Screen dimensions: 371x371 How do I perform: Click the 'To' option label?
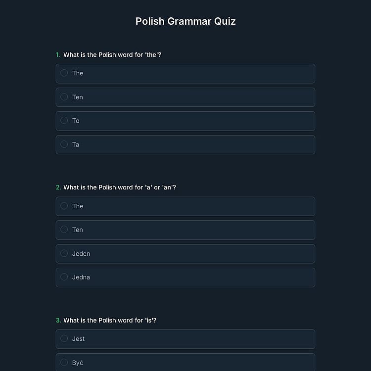[x=76, y=121]
